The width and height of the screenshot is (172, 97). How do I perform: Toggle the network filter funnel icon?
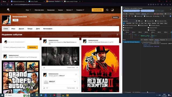point(130,16)
